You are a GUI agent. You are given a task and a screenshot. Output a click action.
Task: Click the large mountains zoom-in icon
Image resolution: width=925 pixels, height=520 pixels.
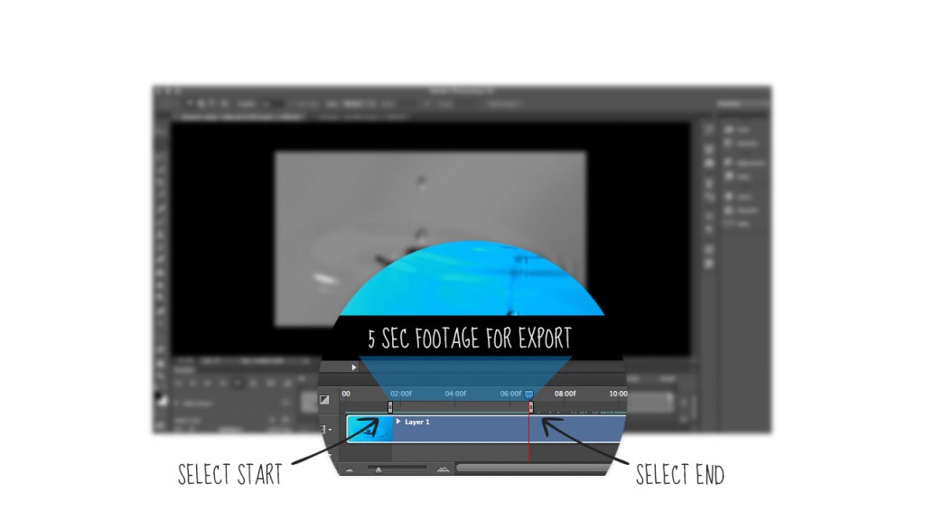pos(442,469)
